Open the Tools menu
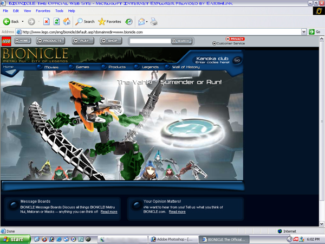 pos(59,11)
